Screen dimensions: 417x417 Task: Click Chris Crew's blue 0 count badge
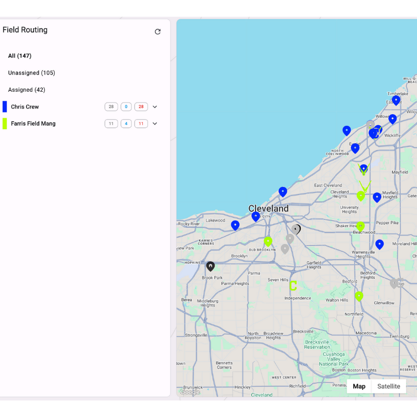[126, 107]
